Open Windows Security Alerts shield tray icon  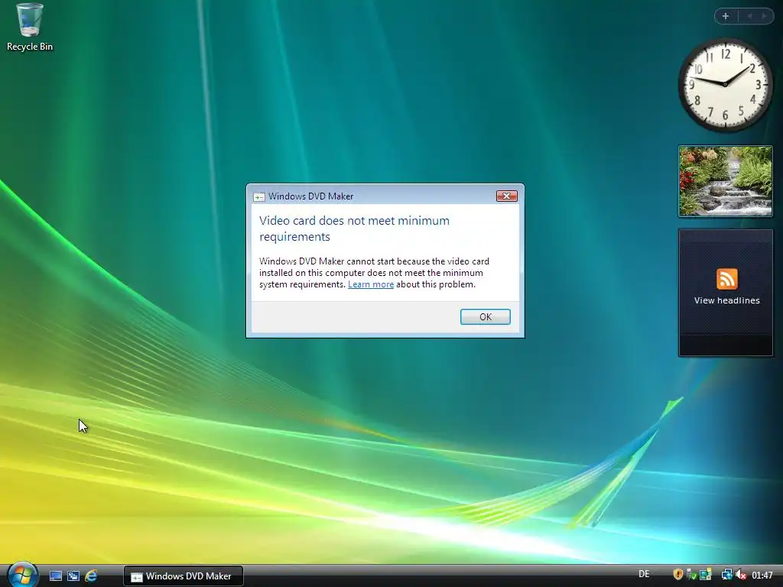pos(678,575)
